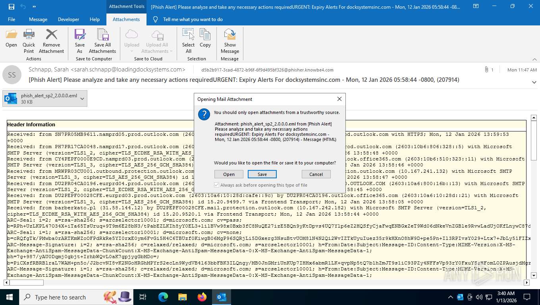Viewport: 540px width, 305px height.
Task: Click the Tell me what you want to do box
Action: (x=193, y=19)
